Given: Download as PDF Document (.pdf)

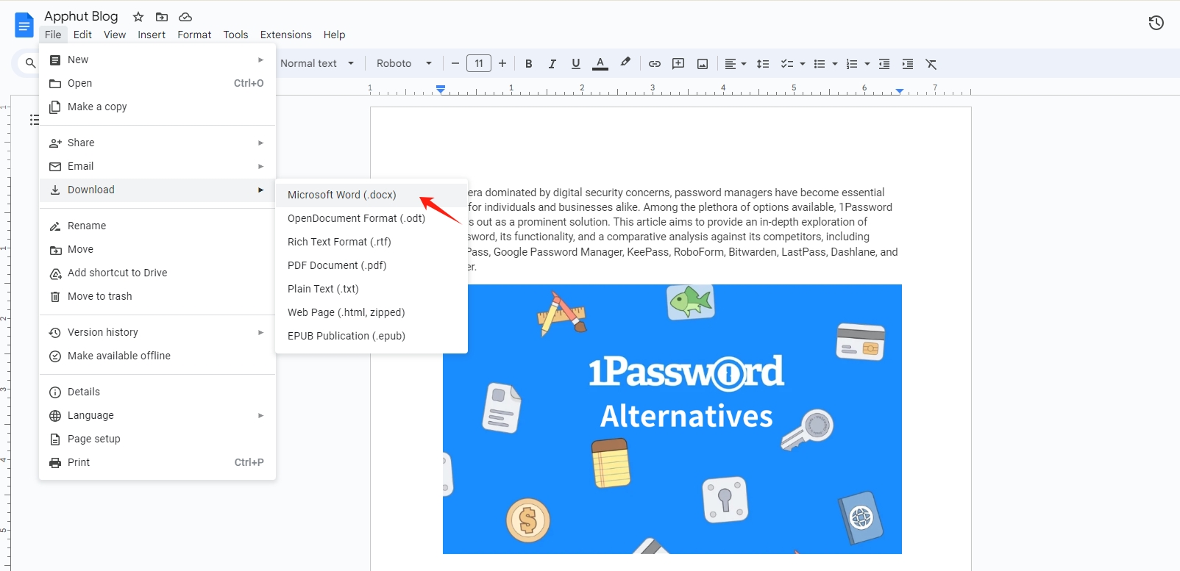Looking at the screenshot, I should [372, 265].
